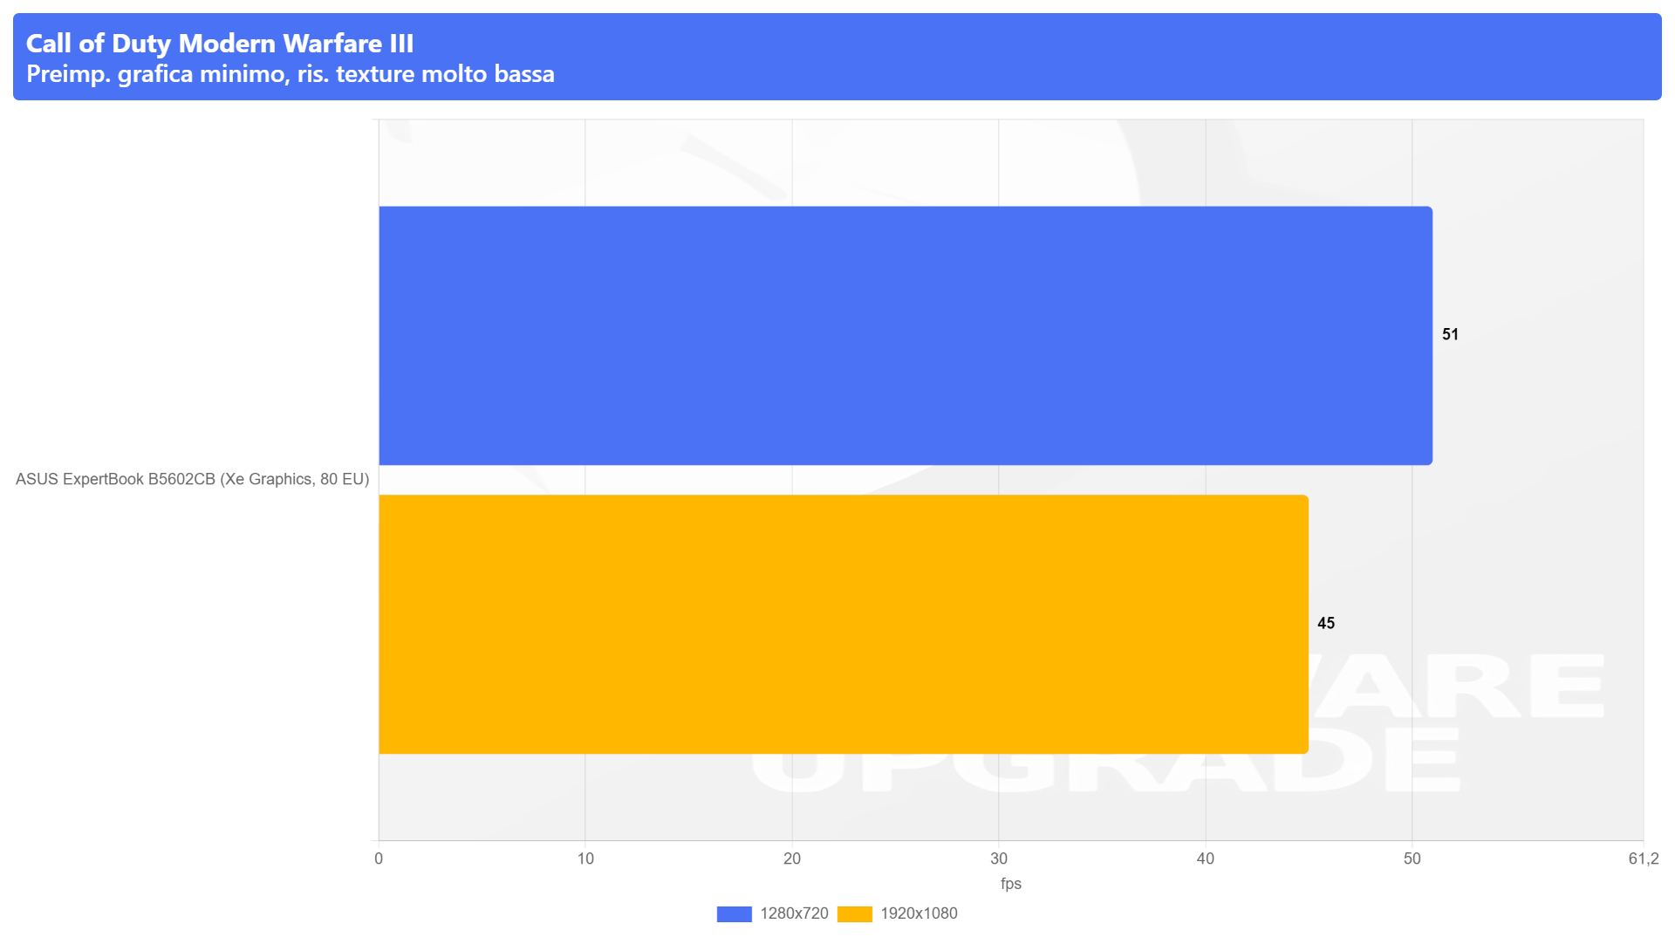This screenshot has width=1675, height=944.
Task: Click the 51 value label
Action: pos(1450,334)
